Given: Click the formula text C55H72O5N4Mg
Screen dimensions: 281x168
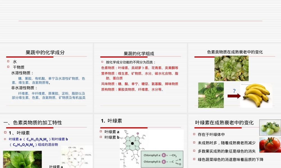Looking at the screenshot, I should 37,139.
